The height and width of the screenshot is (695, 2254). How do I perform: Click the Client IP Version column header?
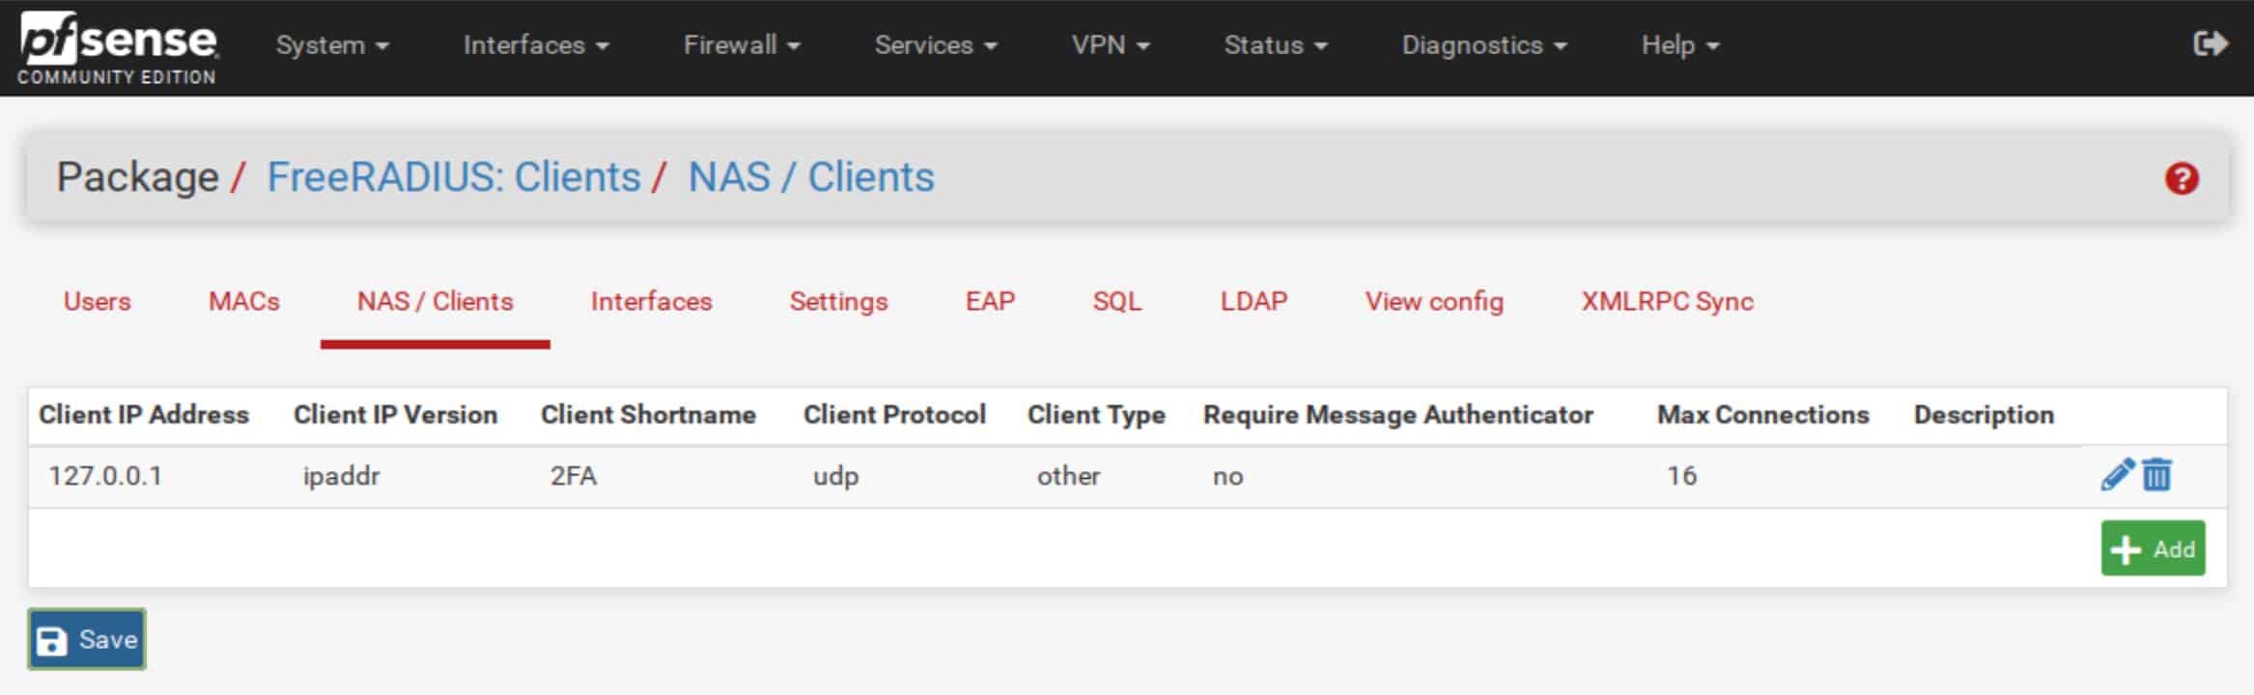click(x=395, y=415)
